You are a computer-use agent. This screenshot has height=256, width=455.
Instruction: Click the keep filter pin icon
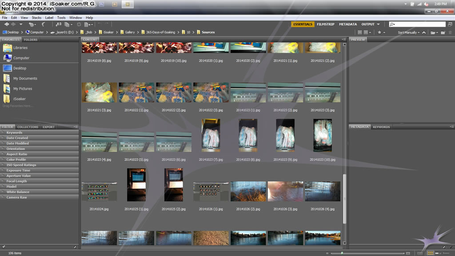point(4,247)
